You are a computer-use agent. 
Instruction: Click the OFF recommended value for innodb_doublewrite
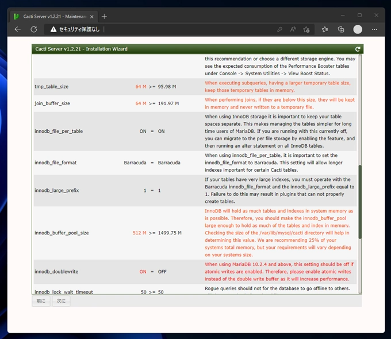pyautogui.click(x=162, y=272)
